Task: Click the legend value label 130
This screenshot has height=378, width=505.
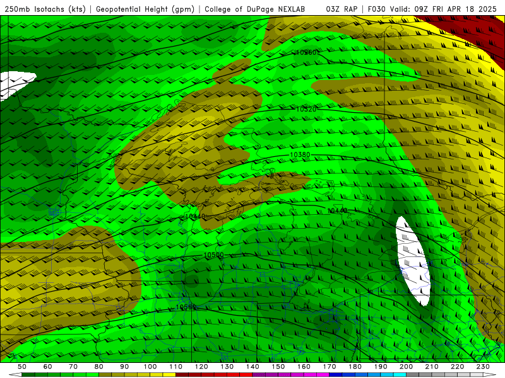Action: pos(227,367)
